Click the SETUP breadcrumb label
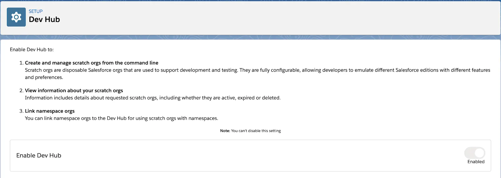Image resolution: width=501 pixels, height=178 pixels. click(36, 11)
